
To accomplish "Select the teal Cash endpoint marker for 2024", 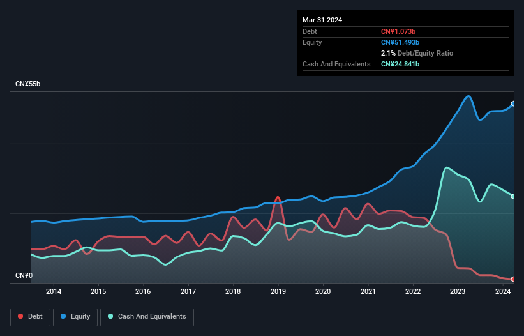I will point(513,196).
